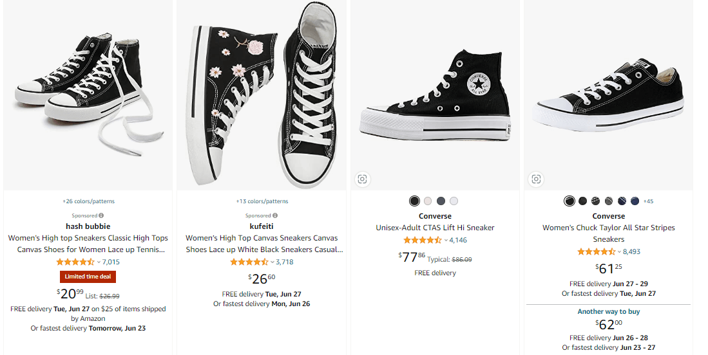Expand rating popover arrow beside 7,015 reviews
This screenshot has height=355, width=708.
coord(99,262)
